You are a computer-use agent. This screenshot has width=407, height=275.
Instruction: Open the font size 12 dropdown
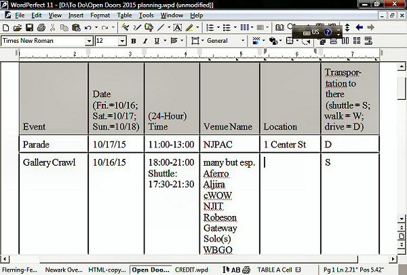[122, 41]
